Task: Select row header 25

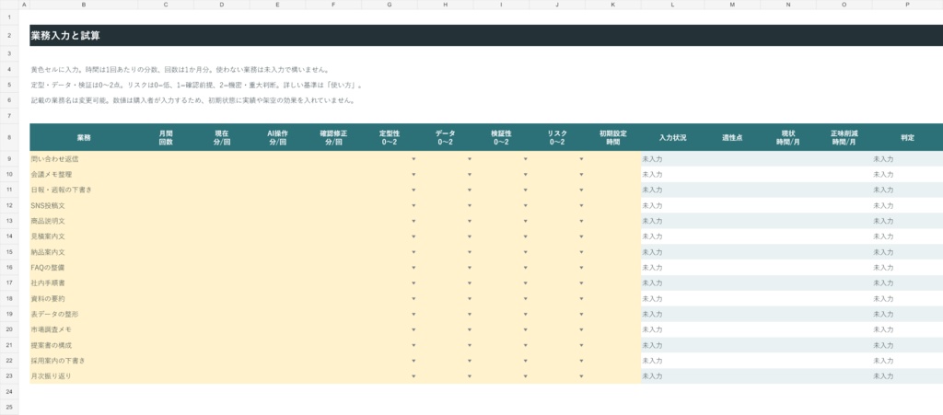Action: (x=9, y=407)
